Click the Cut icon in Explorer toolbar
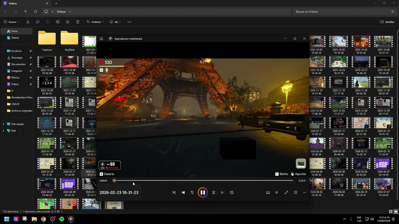 pyautogui.click(x=28, y=22)
